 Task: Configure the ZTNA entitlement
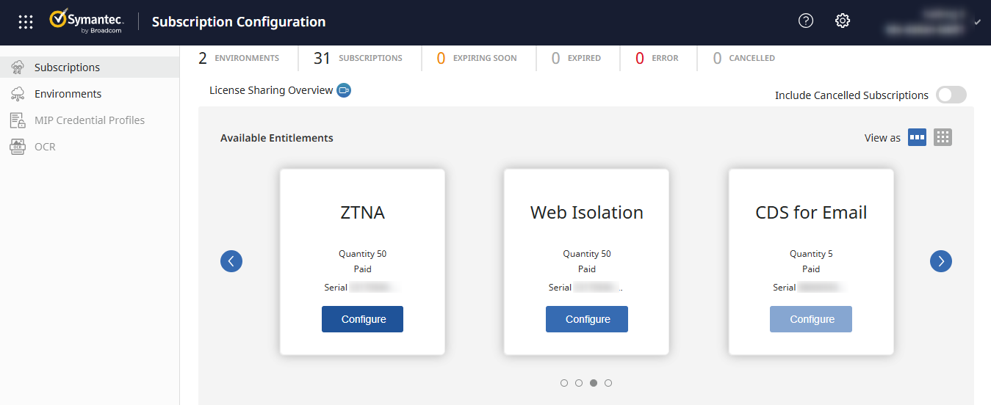coord(363,319)
